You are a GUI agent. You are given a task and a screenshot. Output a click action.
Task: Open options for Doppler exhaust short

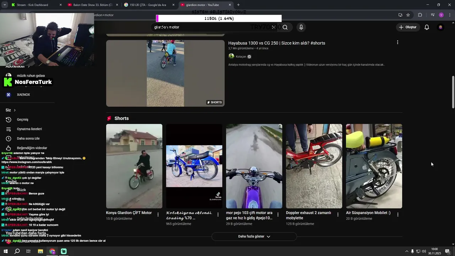338,215
